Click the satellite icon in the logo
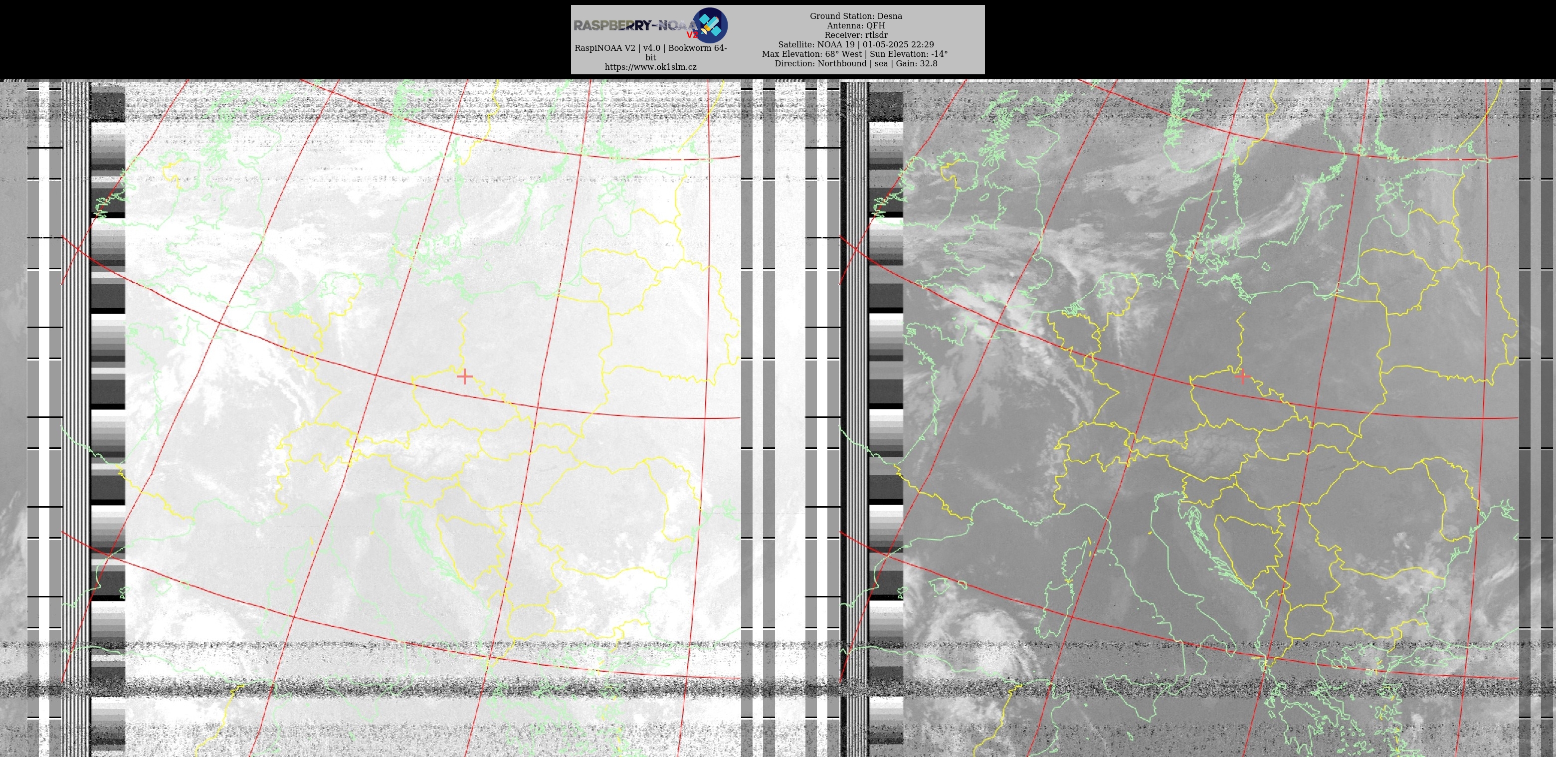Viewport: 1556px width, 757px height. (710, 25)
